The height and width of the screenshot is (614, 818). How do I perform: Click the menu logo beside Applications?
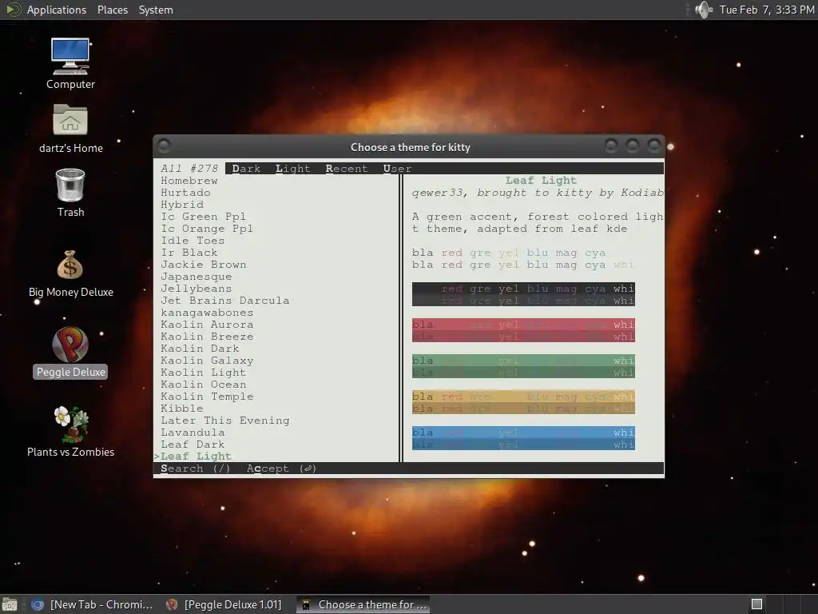(13, 10)
